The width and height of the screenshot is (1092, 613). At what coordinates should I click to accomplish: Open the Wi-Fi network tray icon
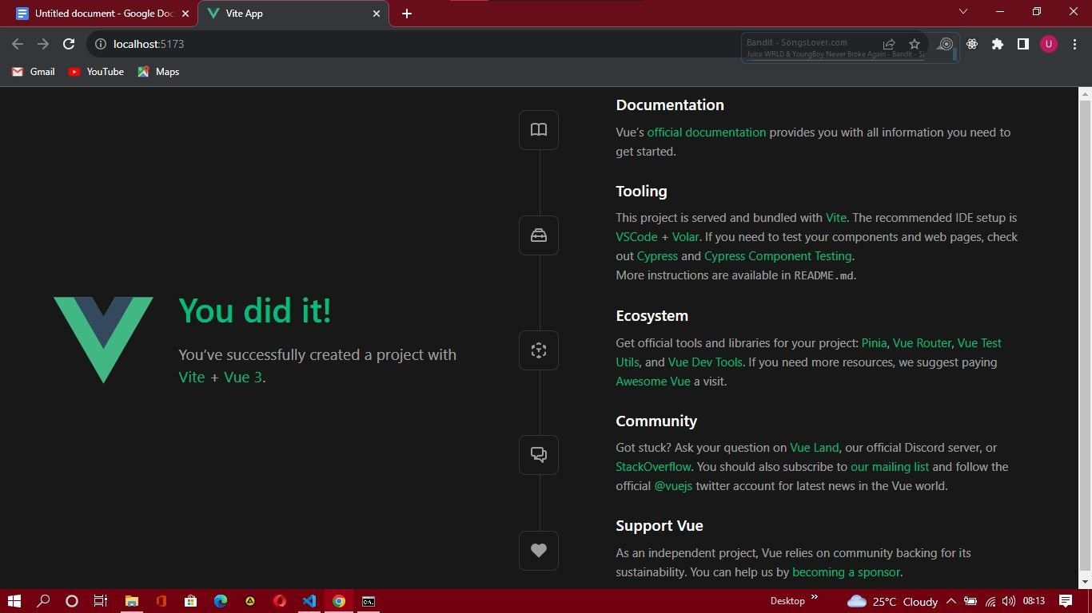click(x=990, y=601)
